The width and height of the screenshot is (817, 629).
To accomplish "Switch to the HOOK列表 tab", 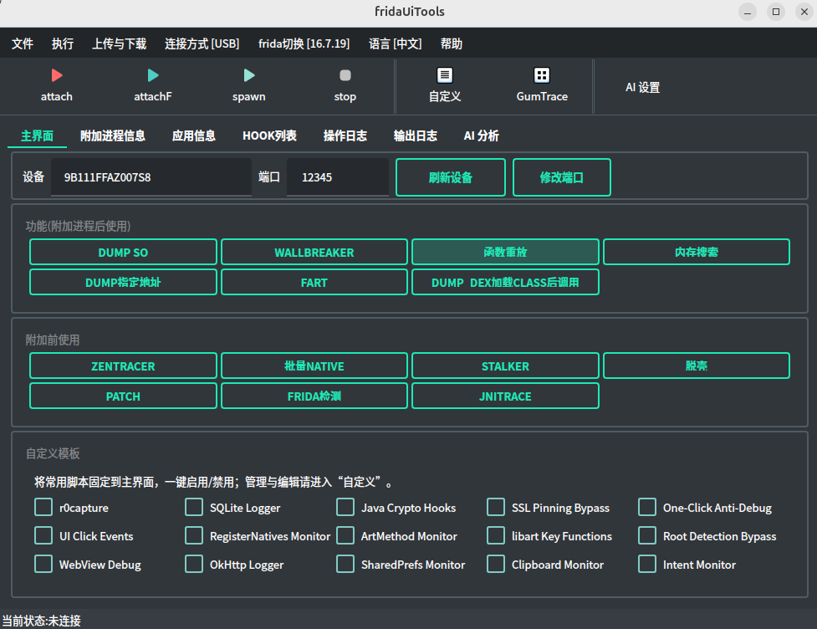I will [269, 136].
